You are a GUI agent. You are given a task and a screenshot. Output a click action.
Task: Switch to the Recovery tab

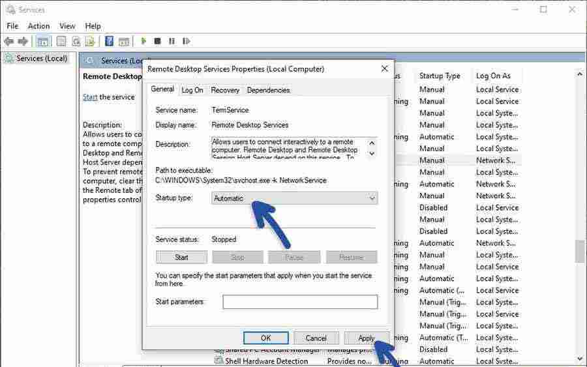point(225,90)
